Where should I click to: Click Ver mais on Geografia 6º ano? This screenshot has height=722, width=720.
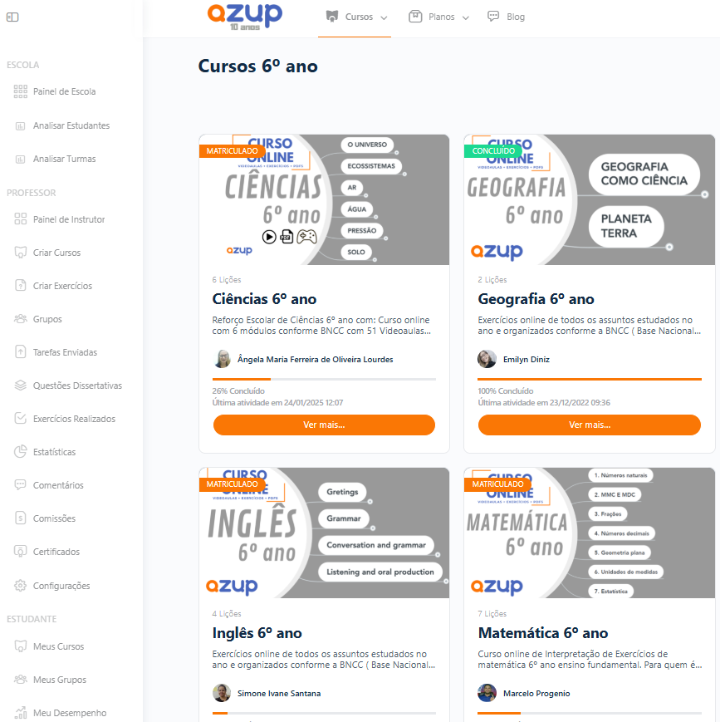[590, 425]
